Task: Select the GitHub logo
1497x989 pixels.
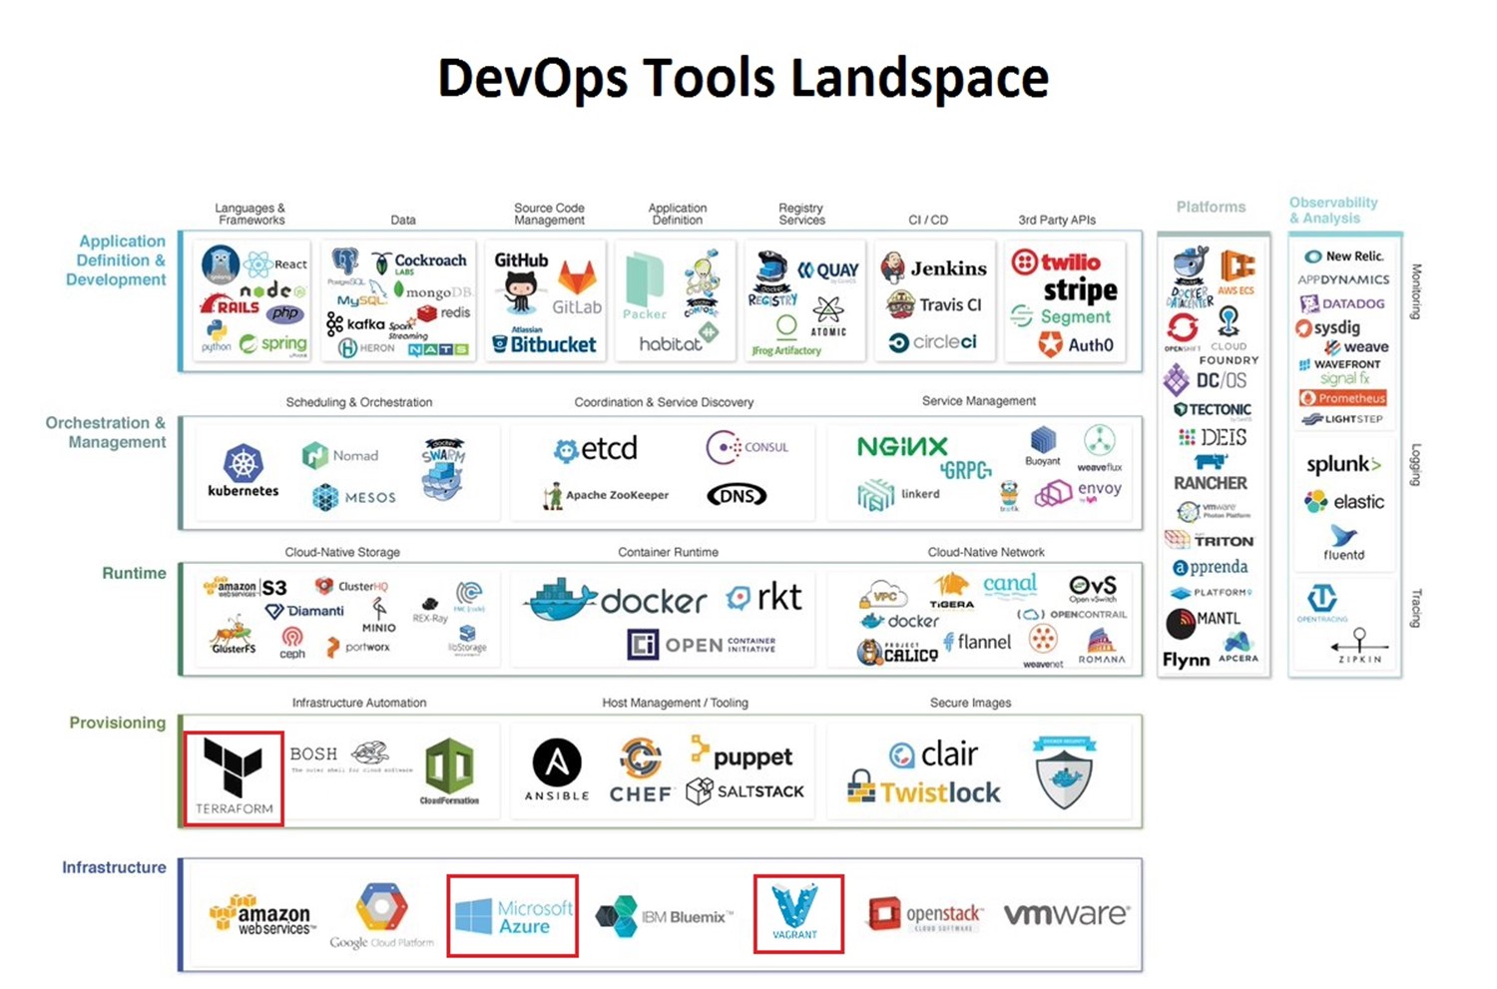Action: [521, 282]
